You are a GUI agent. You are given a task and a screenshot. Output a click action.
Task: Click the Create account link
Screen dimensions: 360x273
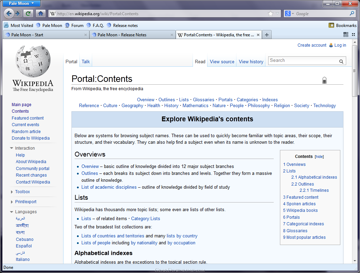312,45
